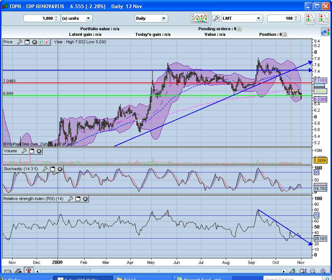Click the envelope email chart icon
This screenshot has height=280, width=332.
point(7,271)
